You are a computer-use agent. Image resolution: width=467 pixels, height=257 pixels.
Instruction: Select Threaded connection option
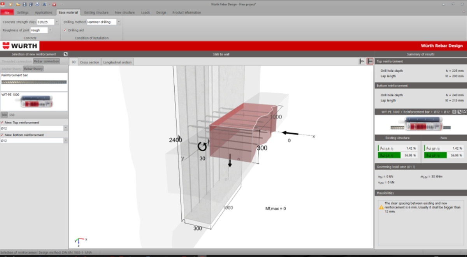16,61
